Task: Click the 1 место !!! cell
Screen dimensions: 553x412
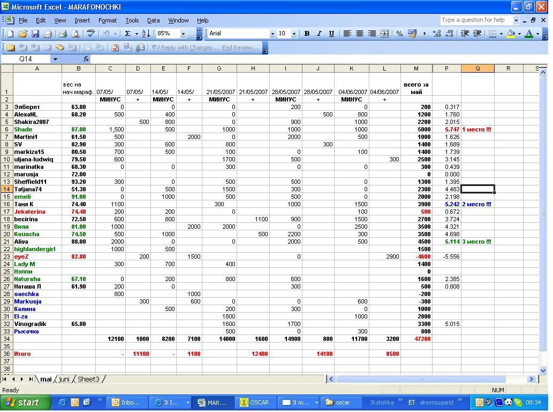Action: coord(478,130)
